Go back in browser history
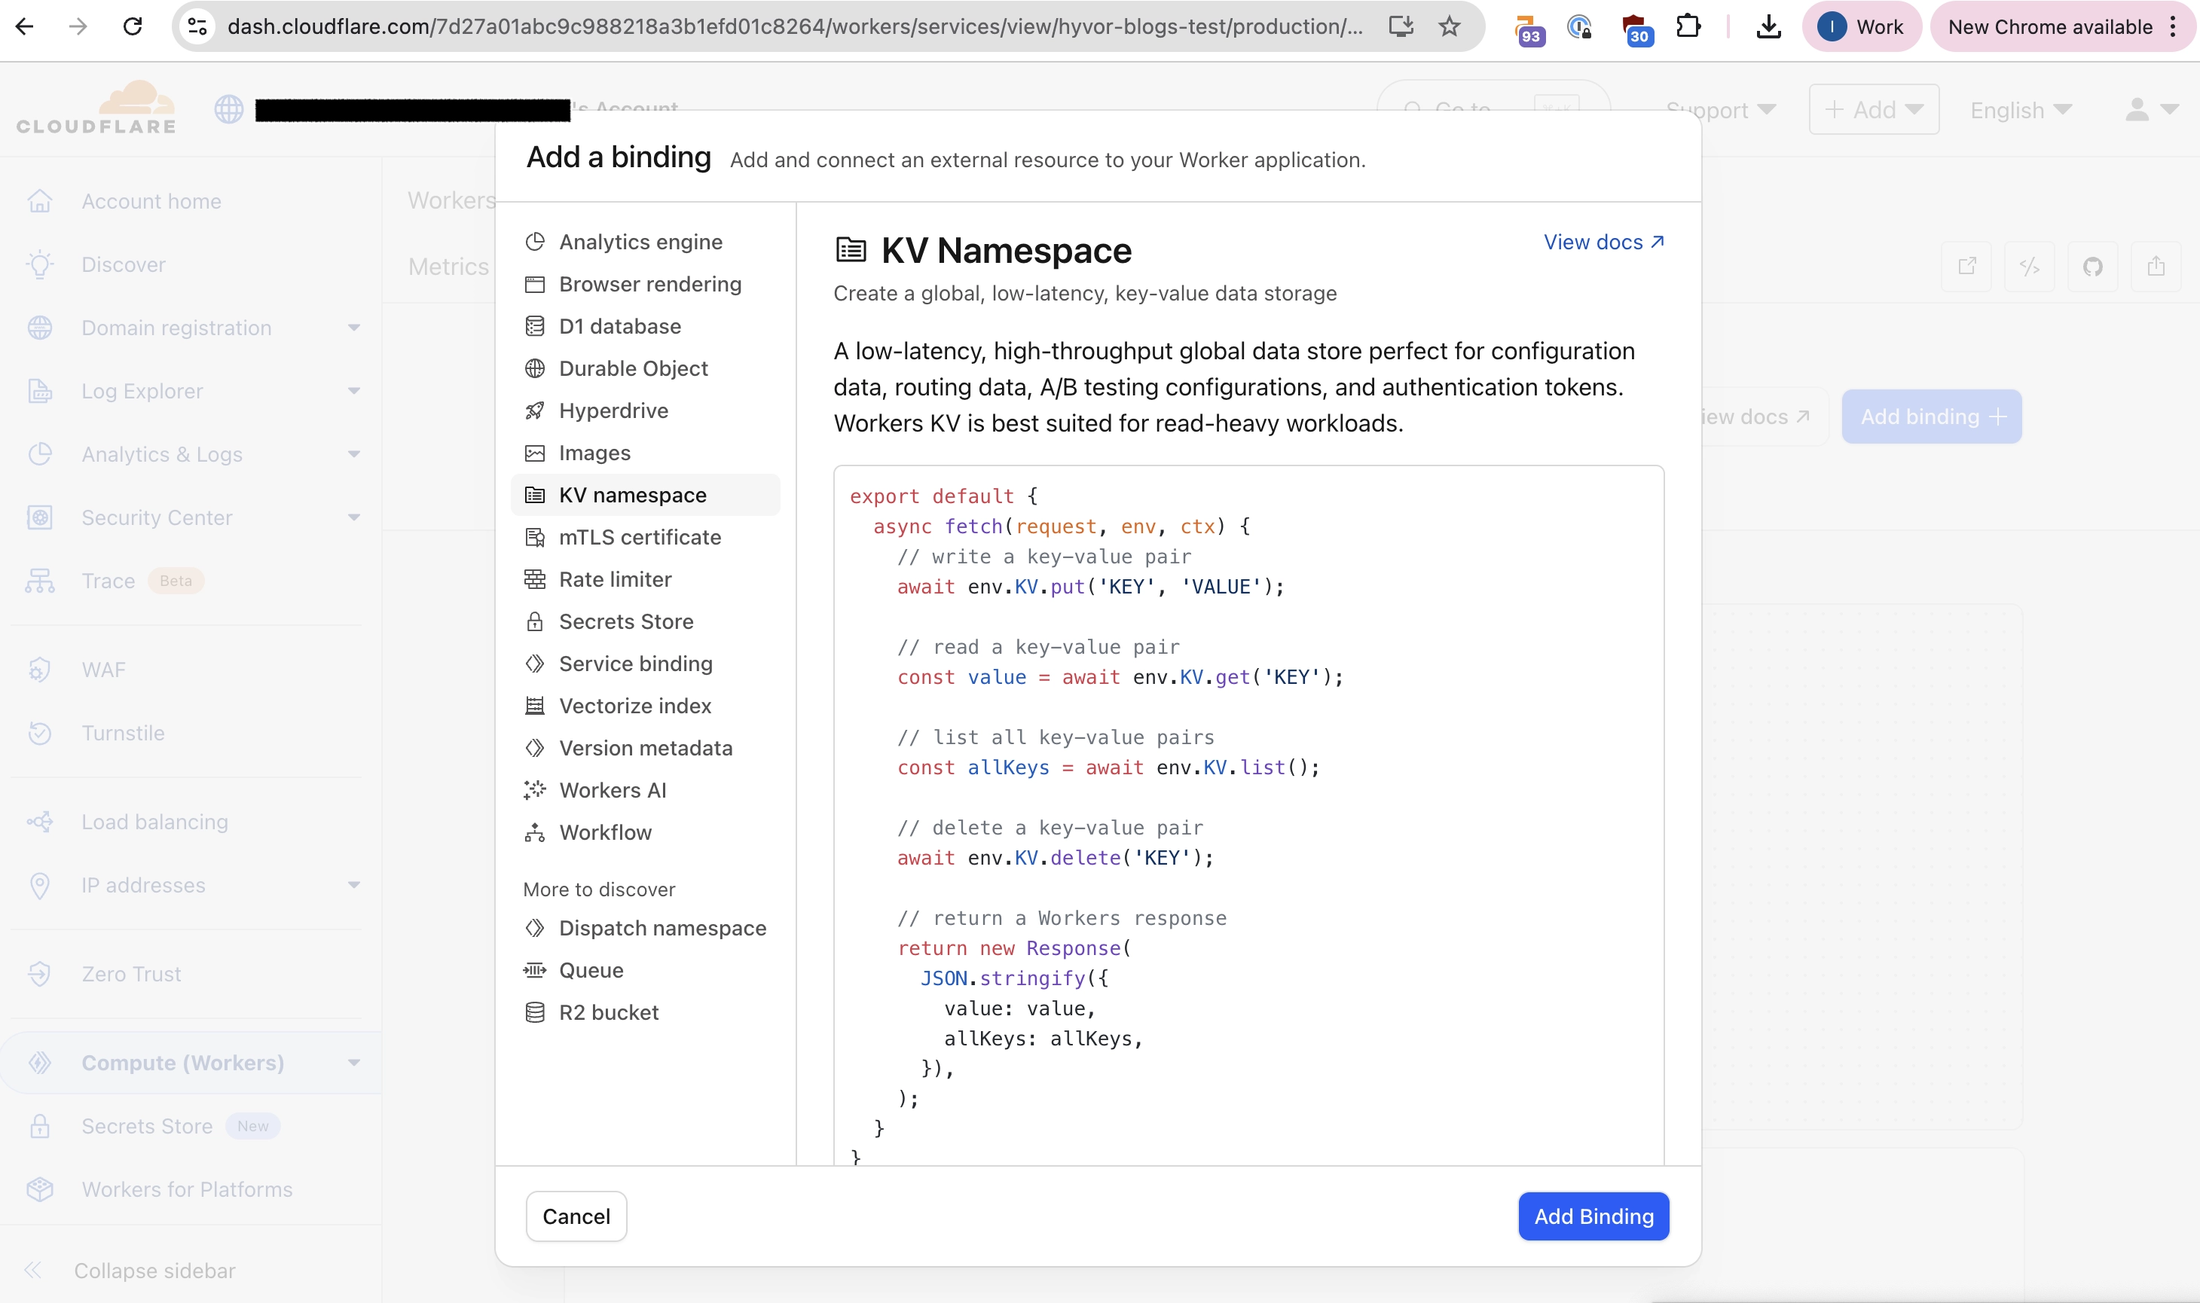Screen dimensions: 2200x1303 click(25, 26)
